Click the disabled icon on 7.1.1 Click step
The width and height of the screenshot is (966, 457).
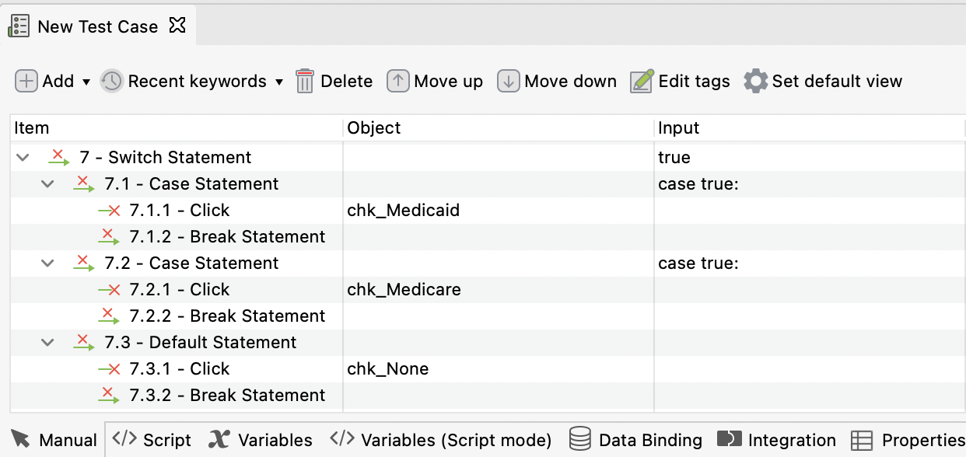click(x=109, y=210)
